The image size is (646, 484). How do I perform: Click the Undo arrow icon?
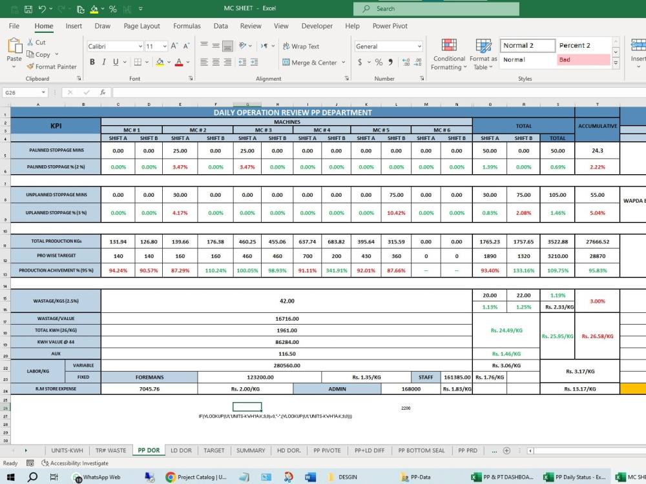click(41, 8)
